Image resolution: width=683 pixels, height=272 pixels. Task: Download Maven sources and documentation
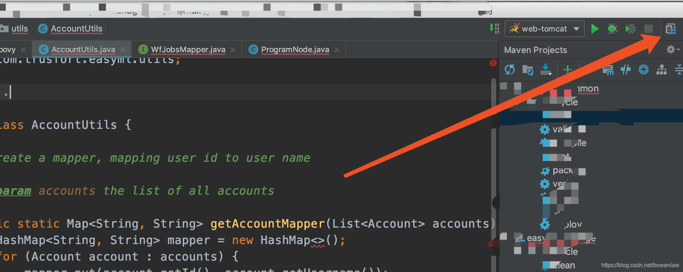[x=546, y=69]
